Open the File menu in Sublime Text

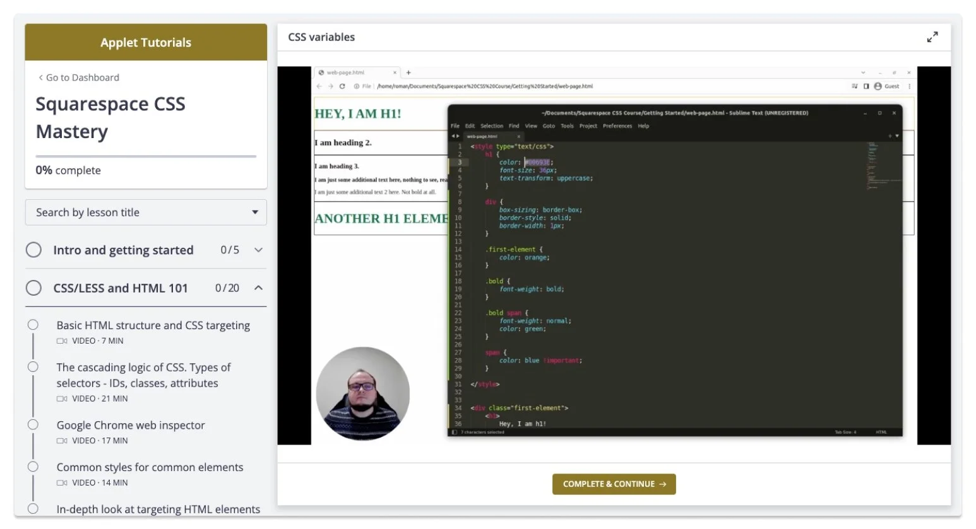(455, 125)
